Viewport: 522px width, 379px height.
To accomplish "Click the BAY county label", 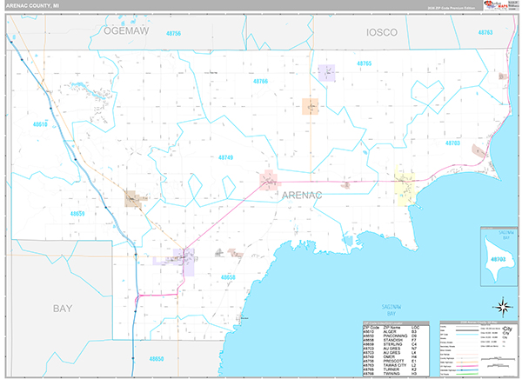I will (62, 308).
